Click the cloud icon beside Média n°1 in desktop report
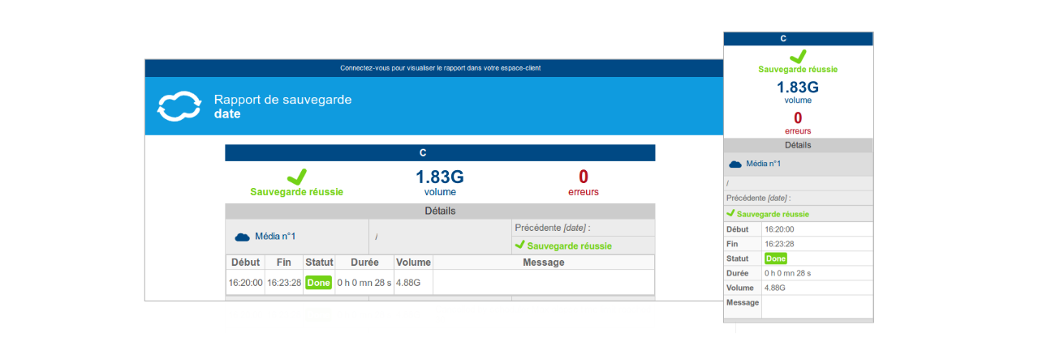 (x=242, y=237)
